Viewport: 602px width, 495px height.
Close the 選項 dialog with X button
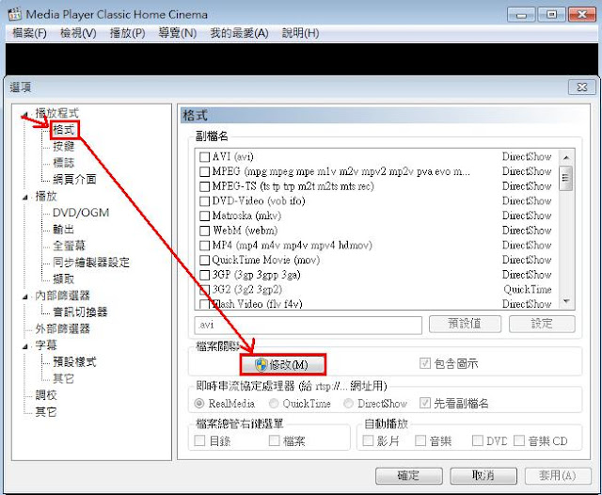[x=581, y=88]
